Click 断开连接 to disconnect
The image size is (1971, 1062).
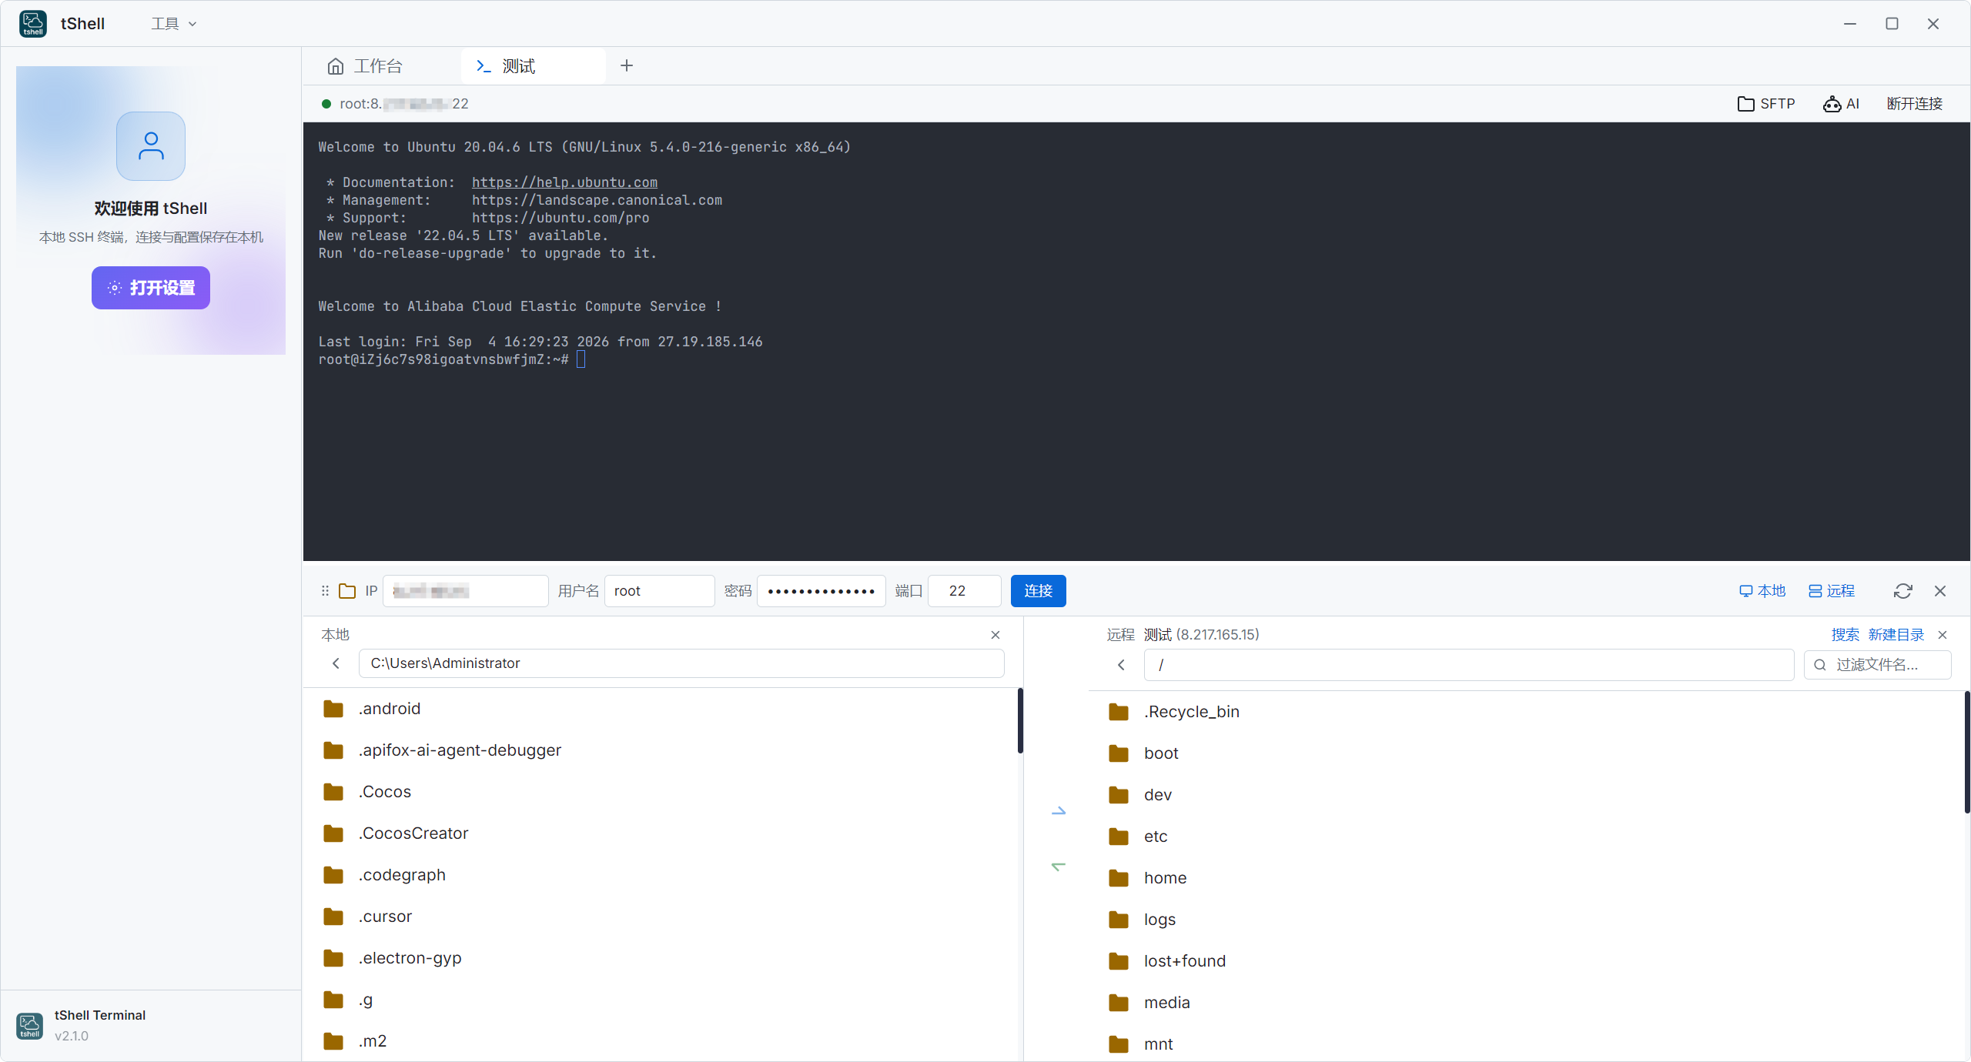1914,104
